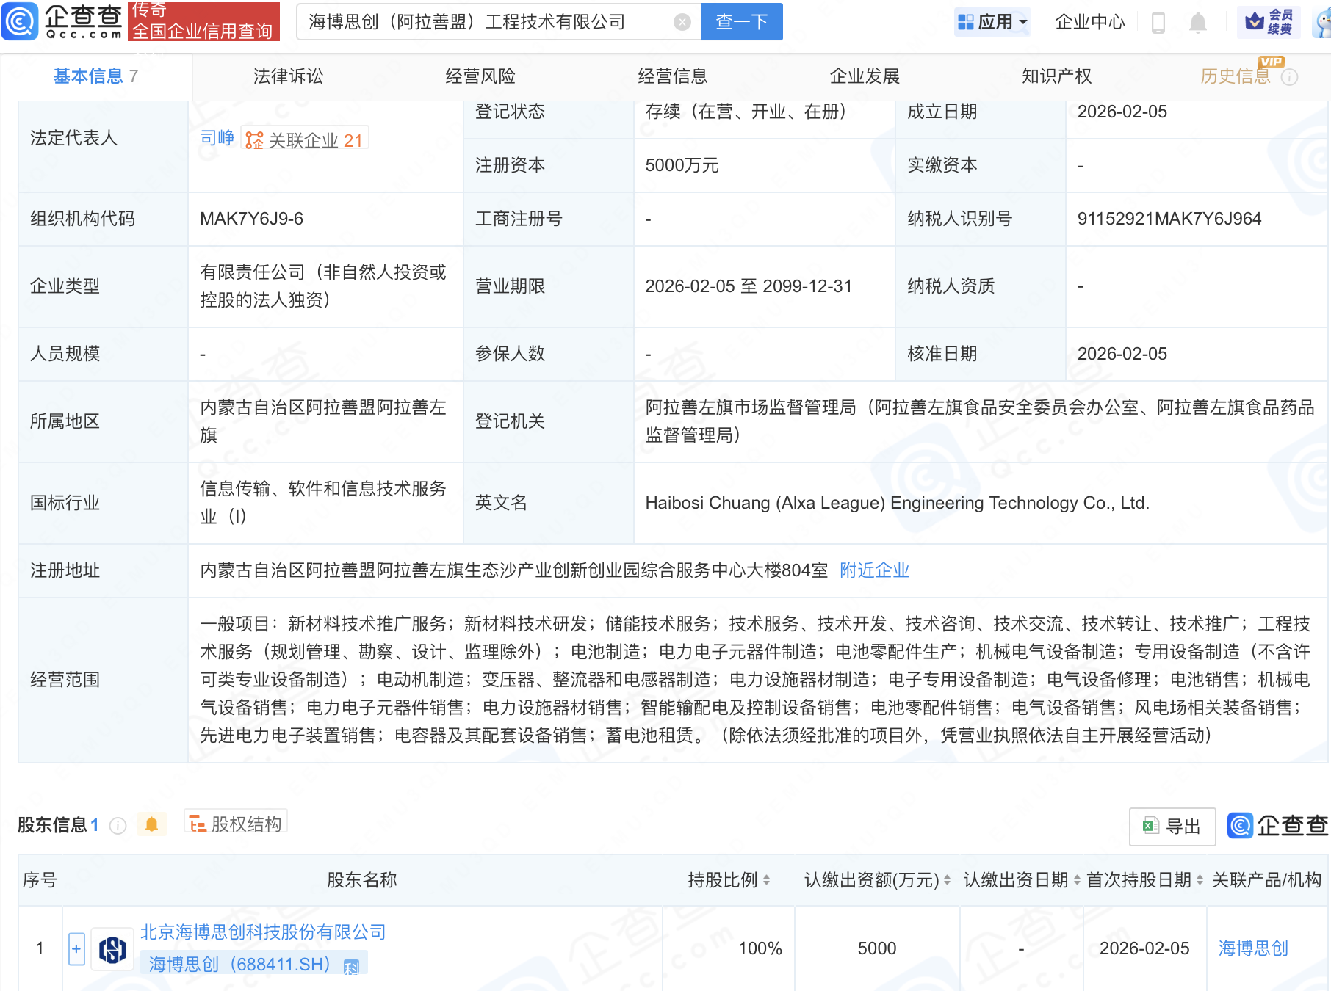This screenshot has width=1331, height=991.
Task: Click the 会员续费 crown icon
Action: point(1255,21)
